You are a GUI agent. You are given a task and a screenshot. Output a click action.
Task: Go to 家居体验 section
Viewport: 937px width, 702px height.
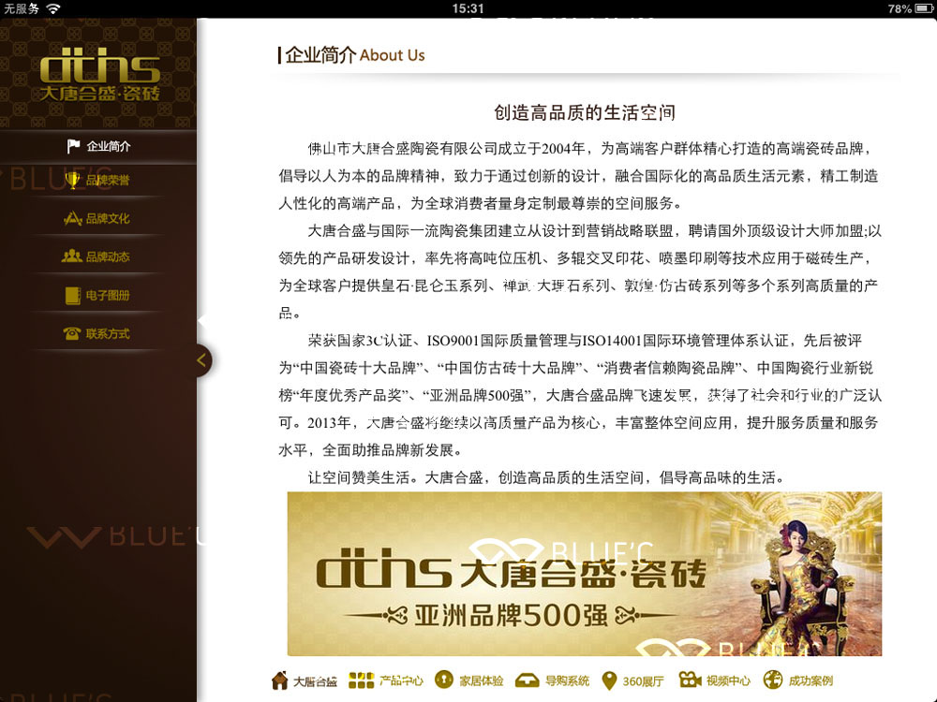(469, 680)
